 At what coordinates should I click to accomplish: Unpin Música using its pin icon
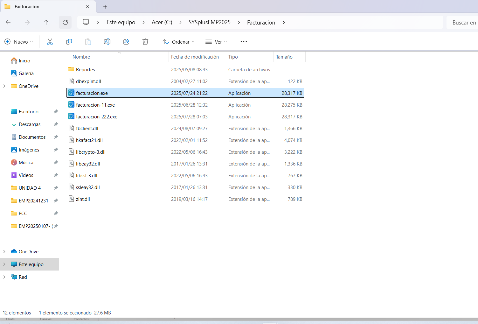[56, 162]
